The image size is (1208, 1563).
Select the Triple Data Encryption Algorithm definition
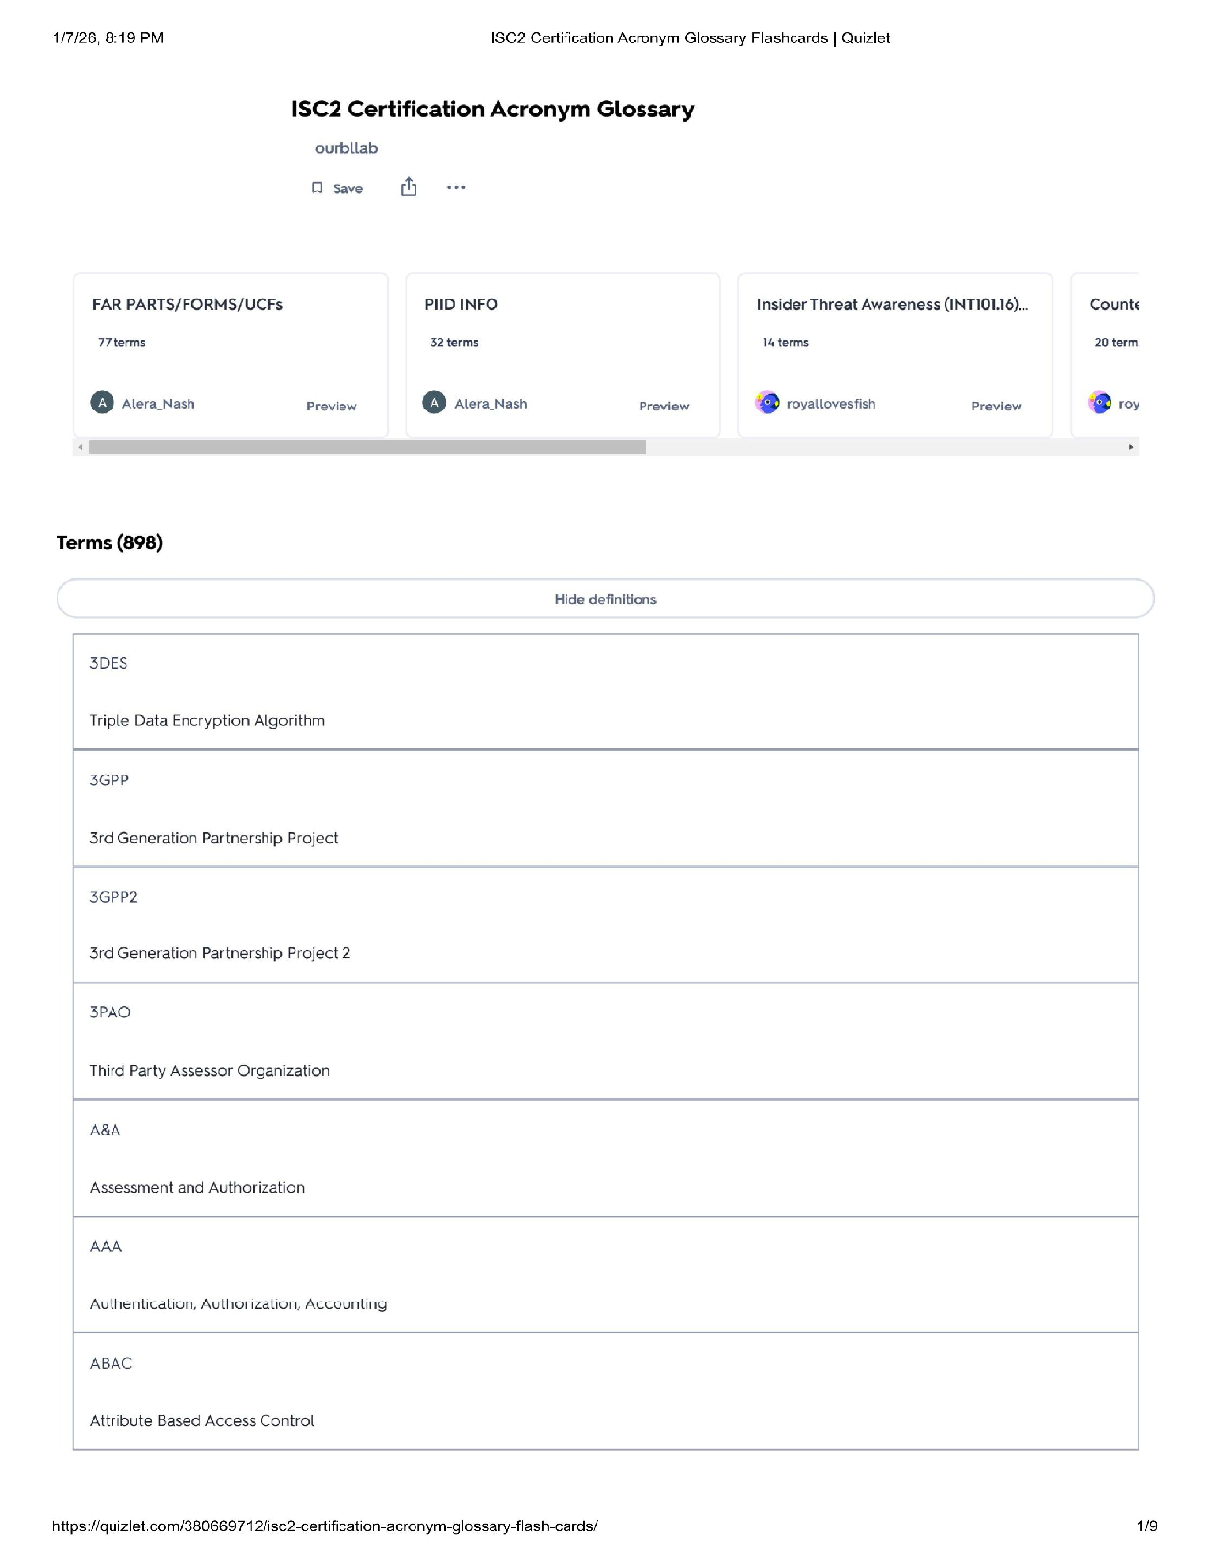click(x=207, y=721)
